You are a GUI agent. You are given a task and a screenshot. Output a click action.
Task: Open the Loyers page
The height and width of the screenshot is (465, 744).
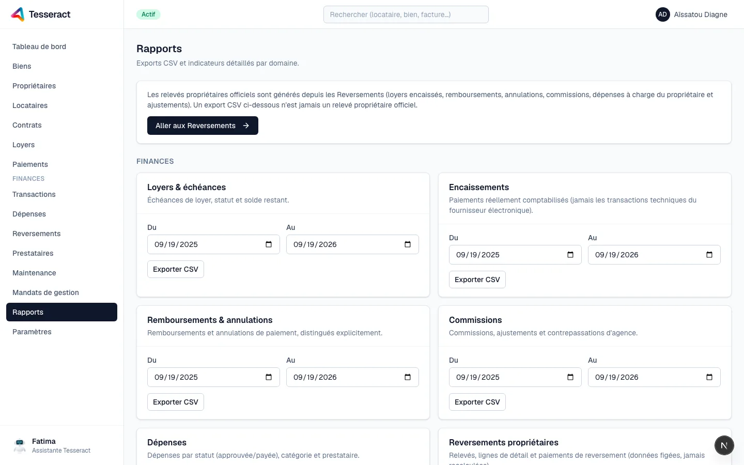pos(61,145)
